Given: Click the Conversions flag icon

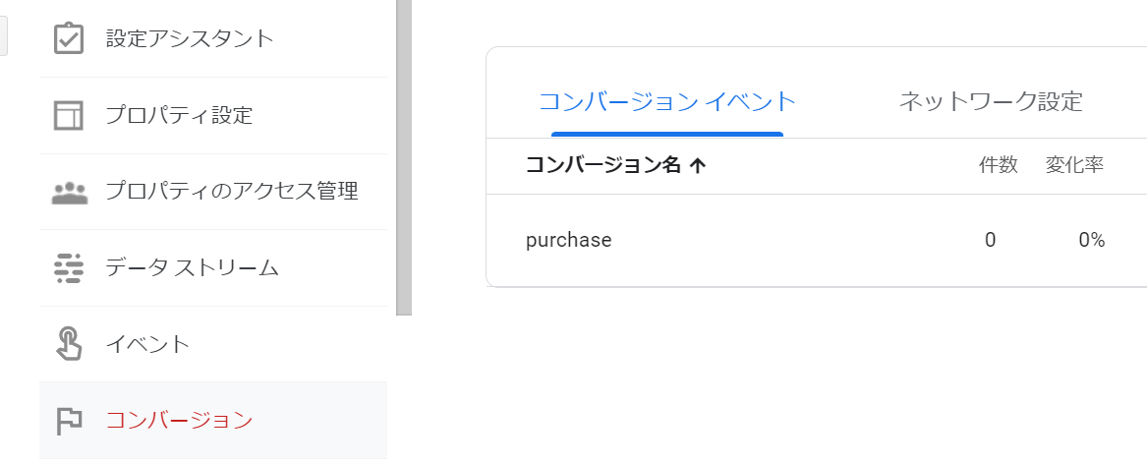Looking at the screenshot, I should coord(69,421).
